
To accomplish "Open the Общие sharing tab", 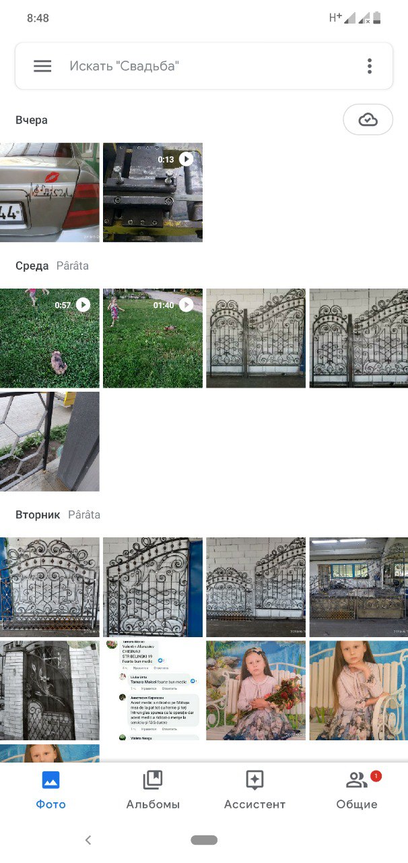I will pos(357,790).
